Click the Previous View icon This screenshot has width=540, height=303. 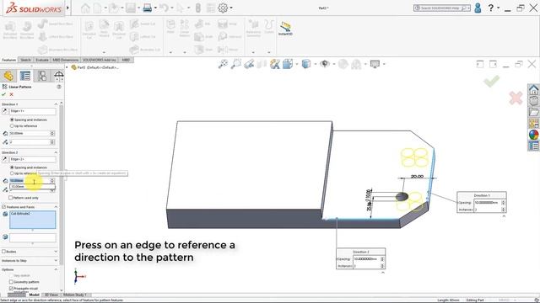click(x=249, y=64)
